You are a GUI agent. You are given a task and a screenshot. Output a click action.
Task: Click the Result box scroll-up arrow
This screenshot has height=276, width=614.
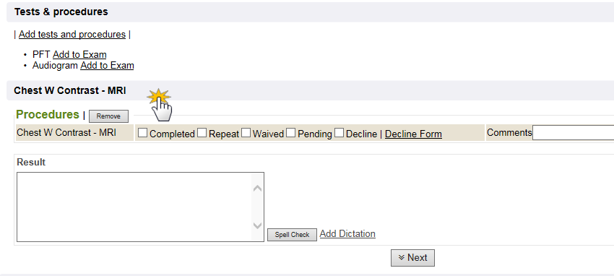click(x=257, y=189)
